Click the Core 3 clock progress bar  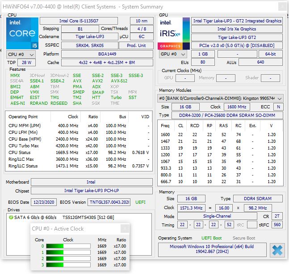68,265
